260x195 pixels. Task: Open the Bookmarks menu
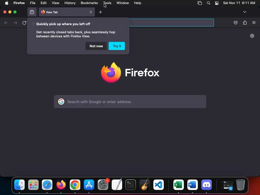click(x=89, y=3)
